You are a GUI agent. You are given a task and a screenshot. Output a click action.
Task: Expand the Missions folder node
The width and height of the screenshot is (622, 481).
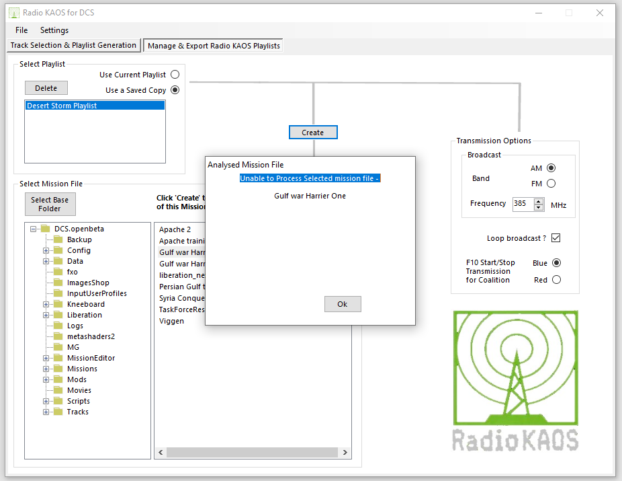(x=46, y=369)
